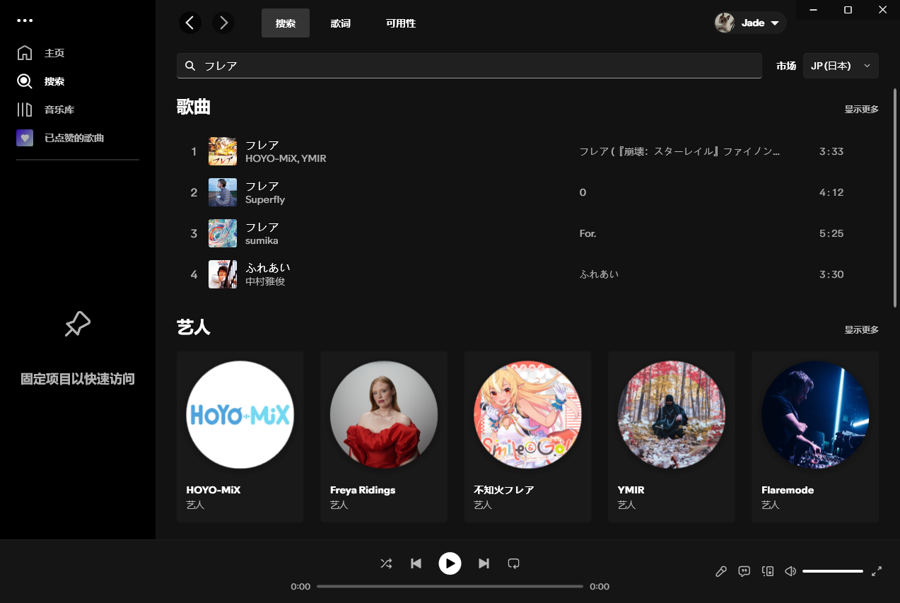The width and height of the screenshot is (900, 603).
Task: Open the queue icon with quote marks
Action: (x=744, y=571)
